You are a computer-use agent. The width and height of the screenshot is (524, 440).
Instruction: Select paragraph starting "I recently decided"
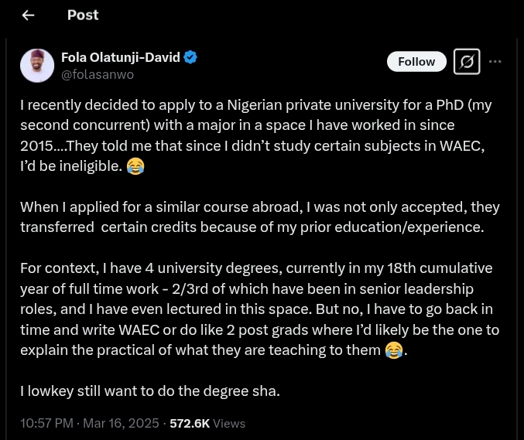[255, 135]
